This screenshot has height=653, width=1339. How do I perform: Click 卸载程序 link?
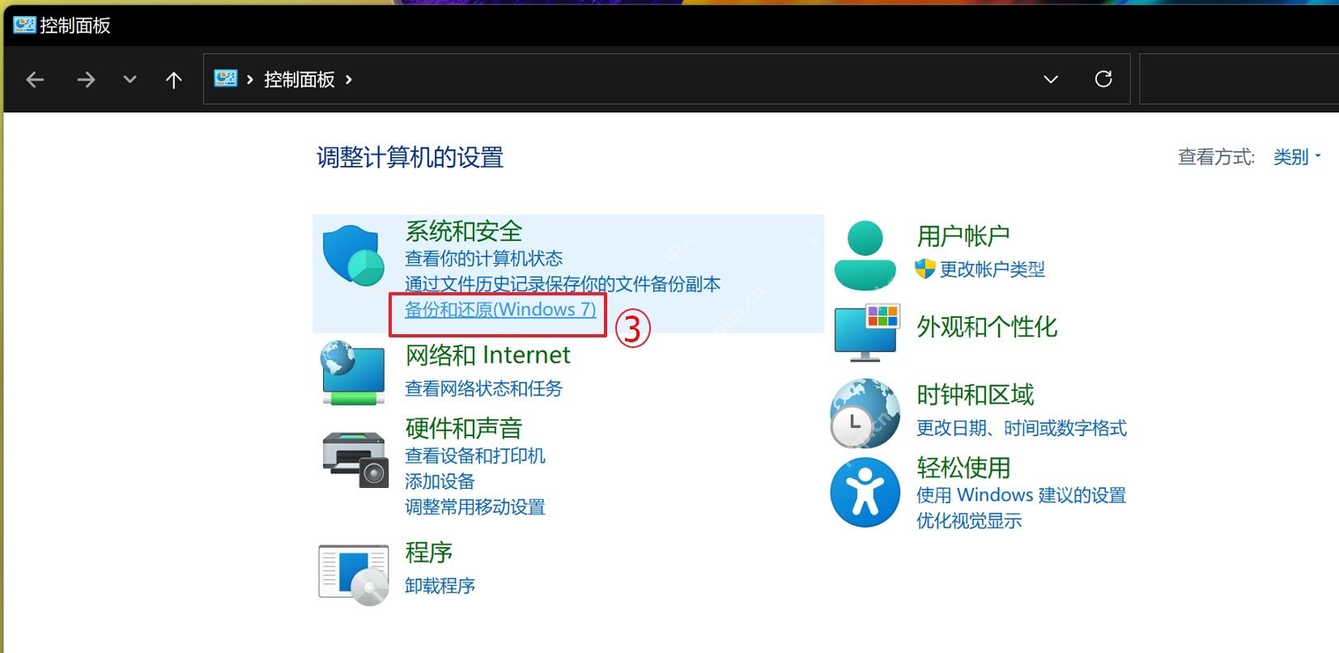pos(440,586)
